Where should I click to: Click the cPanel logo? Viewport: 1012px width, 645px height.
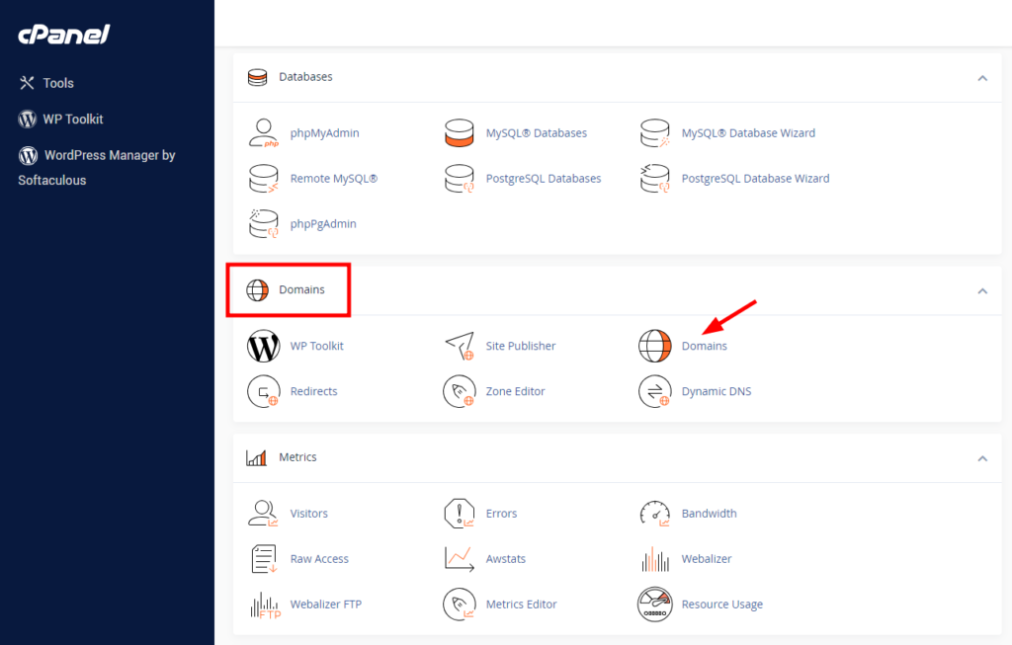(x=64, y=35)
